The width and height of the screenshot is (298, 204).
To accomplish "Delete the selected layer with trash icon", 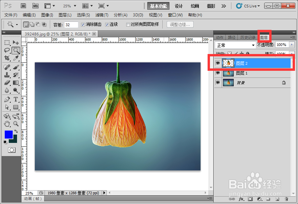I will [286, 199].
